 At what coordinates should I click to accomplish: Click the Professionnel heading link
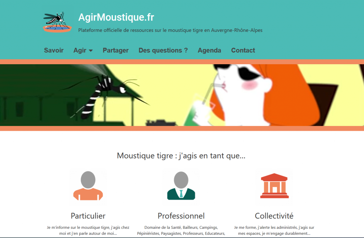(181, 216)
